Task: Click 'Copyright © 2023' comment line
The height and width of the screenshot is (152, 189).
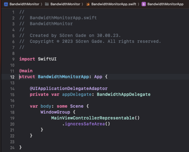Action: click(90, 41)
